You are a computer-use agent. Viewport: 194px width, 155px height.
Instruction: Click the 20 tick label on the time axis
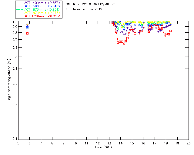point(189,143)
